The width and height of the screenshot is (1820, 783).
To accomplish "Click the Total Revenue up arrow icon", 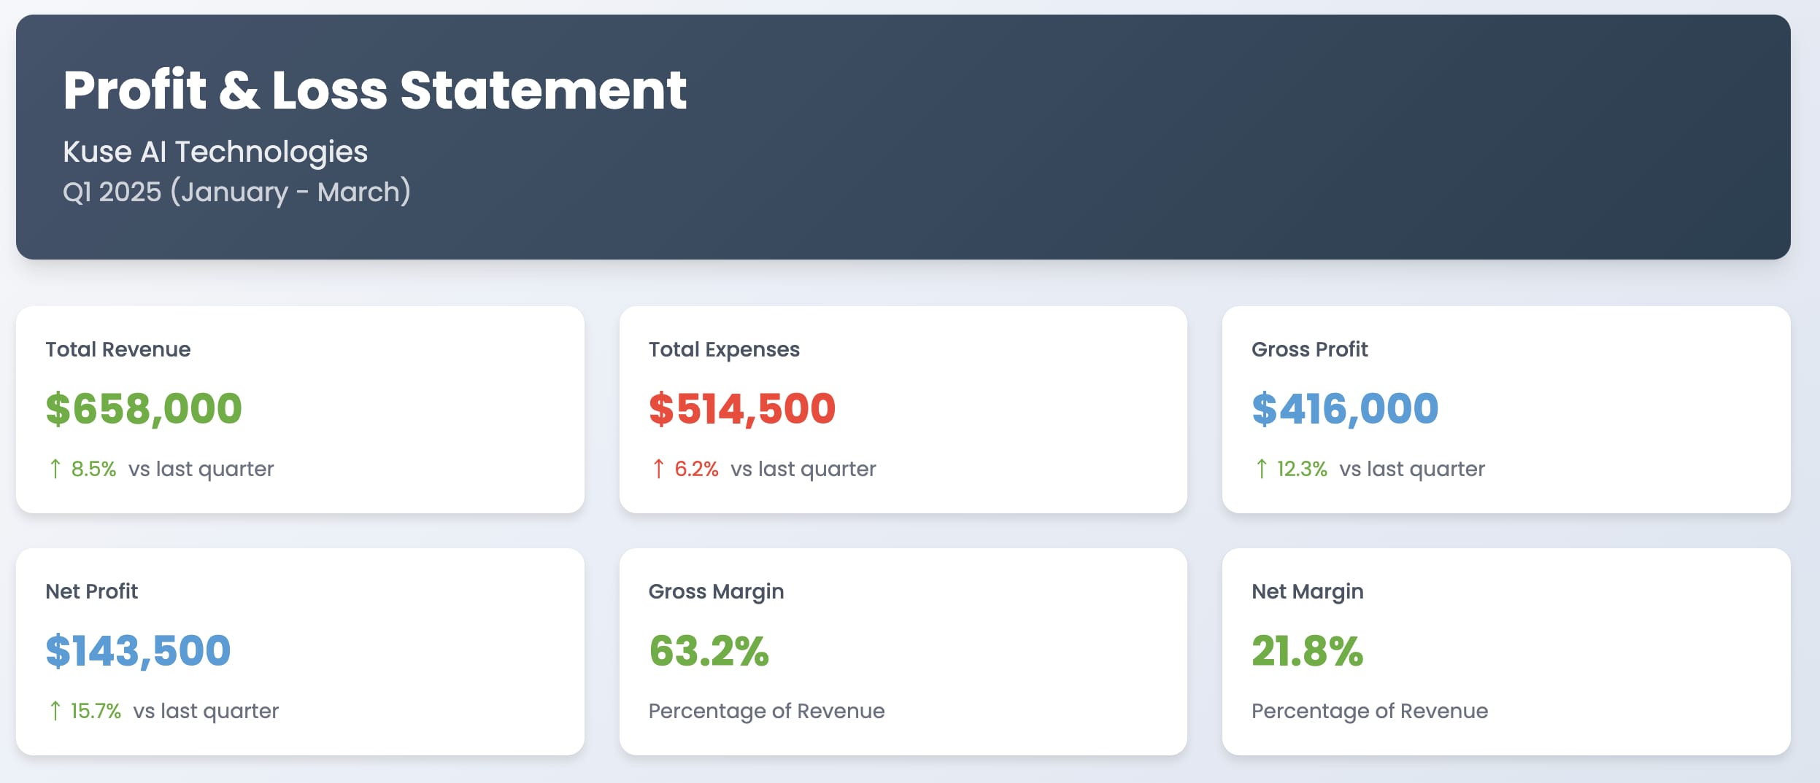I will [x=55, y=469].
